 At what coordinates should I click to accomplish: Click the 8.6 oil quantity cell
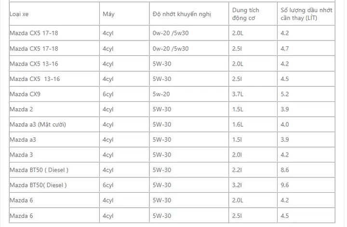point(285,170)
